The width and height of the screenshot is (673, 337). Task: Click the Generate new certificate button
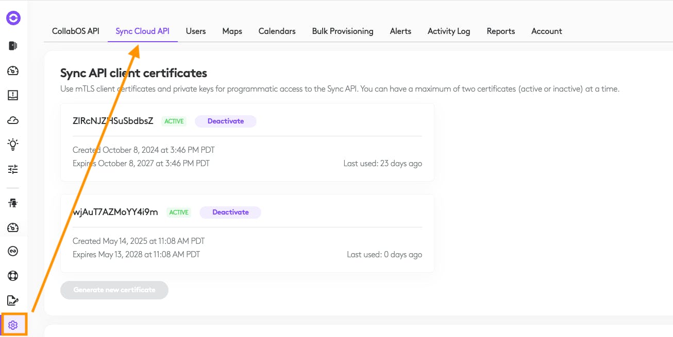click(x=114, y=290)
